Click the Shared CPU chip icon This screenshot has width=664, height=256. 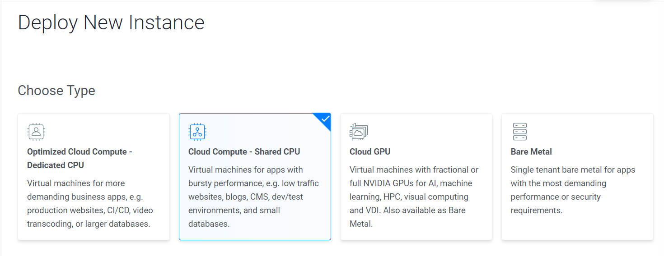coord(197,132)
